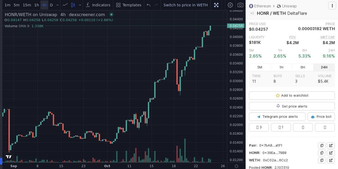The height and width of the screenshot is (169, 338).
Task: Select the candlestick chart style icon
Action: click(73, 5)
